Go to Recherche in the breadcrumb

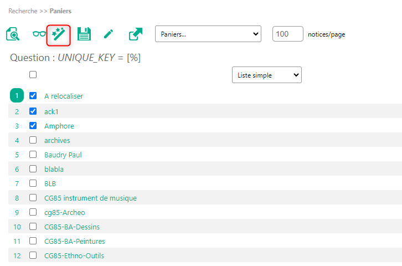(23, 11)
